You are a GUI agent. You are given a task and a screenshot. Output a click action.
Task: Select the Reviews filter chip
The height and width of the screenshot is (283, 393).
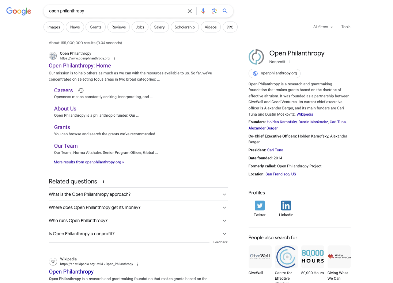[x=118, y=27]
